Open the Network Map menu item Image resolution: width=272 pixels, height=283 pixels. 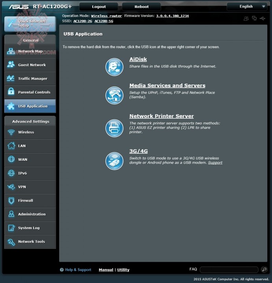(x=30, y=51)
